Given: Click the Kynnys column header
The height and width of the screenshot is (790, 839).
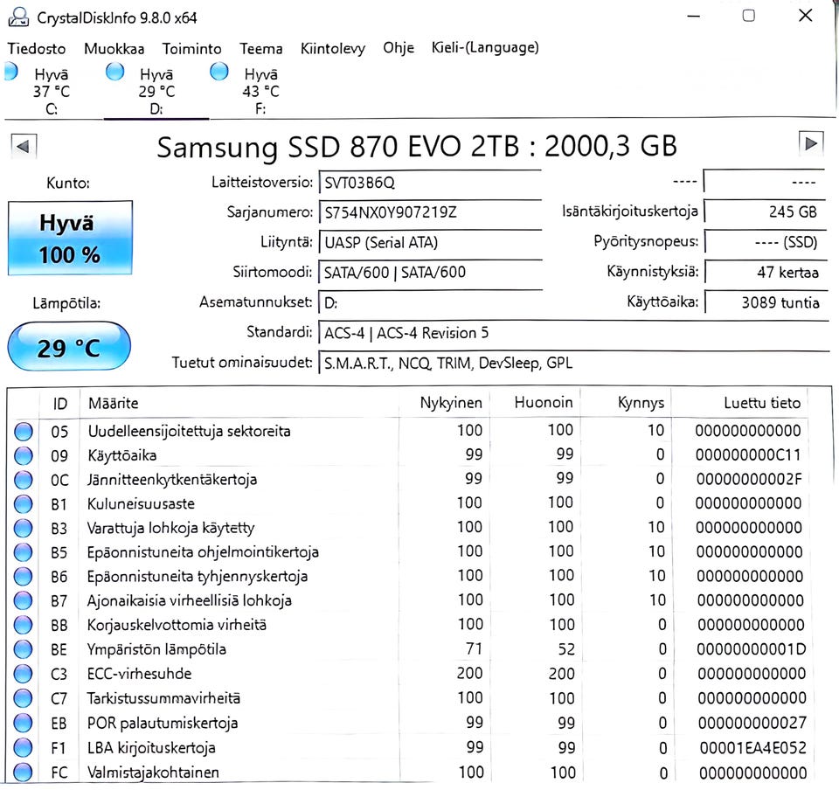Looking at the screenshot, I should point(626,403).
